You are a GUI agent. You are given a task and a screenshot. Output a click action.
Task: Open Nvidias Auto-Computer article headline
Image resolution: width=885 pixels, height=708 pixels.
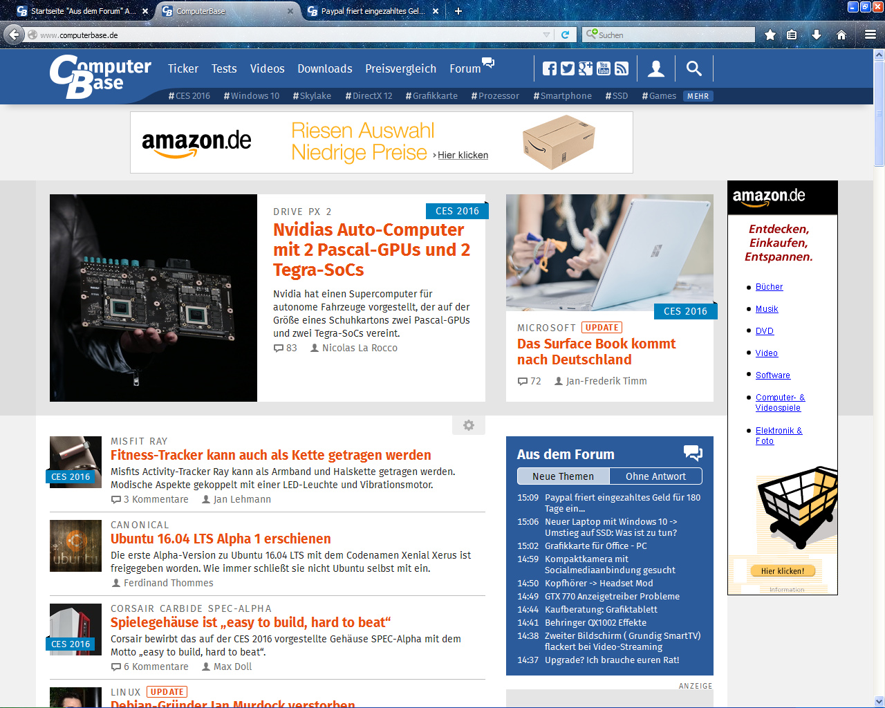tap(371, 250)
